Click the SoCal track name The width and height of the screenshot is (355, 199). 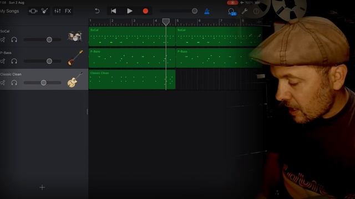tap(5, 32)
